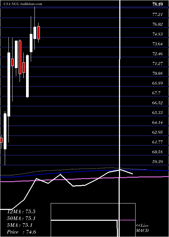Click the 'Price : 74.6' readout

coord(21,232)
